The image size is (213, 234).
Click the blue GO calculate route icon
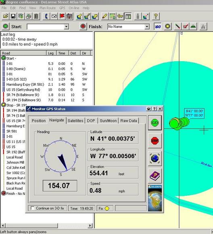pos(158,27)
